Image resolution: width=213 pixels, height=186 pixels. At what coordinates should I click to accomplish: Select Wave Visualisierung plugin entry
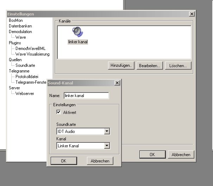point(32,54)
